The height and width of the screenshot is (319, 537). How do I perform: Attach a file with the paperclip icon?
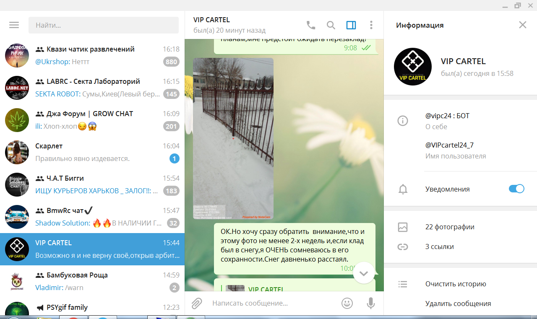coord(197,303)
